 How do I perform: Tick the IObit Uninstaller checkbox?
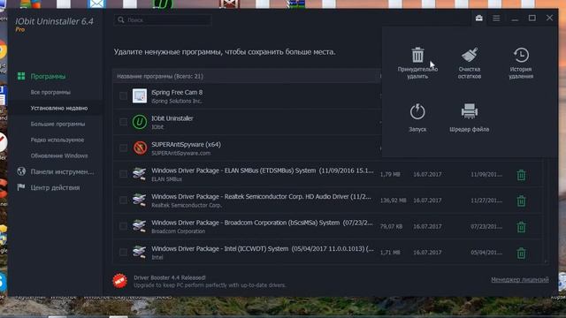click(x=123, y=122)
